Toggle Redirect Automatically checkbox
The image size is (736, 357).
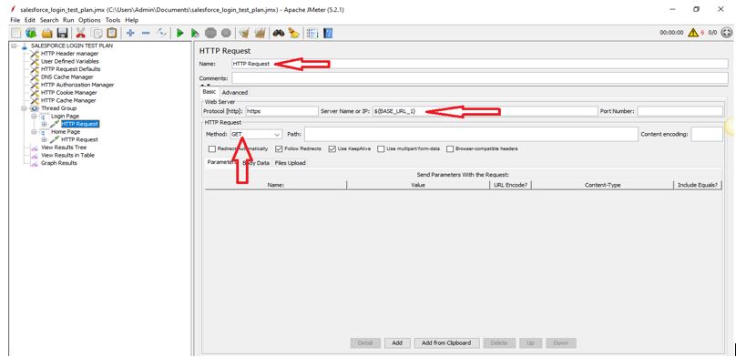coord(212,148)
